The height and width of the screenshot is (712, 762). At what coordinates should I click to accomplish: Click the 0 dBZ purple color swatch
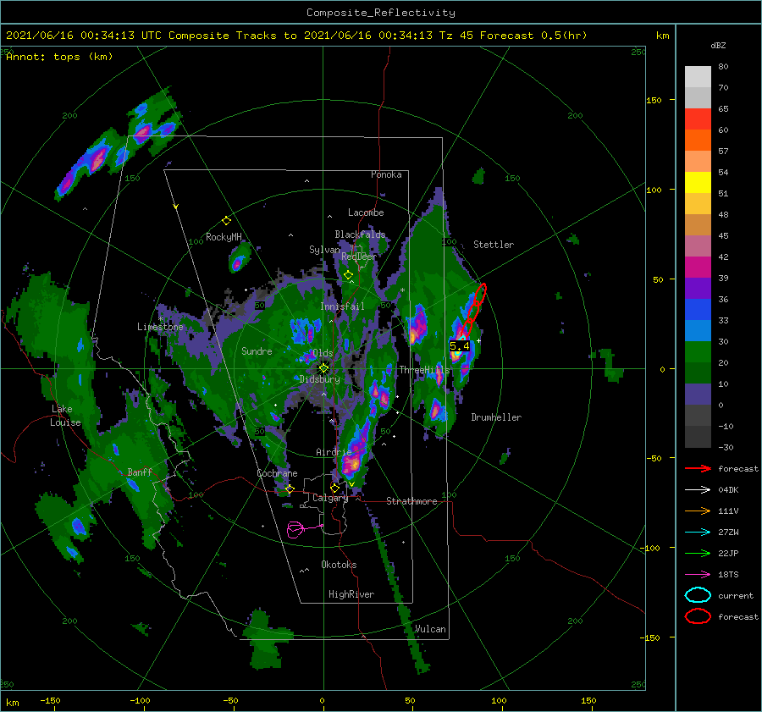(698, 394)
